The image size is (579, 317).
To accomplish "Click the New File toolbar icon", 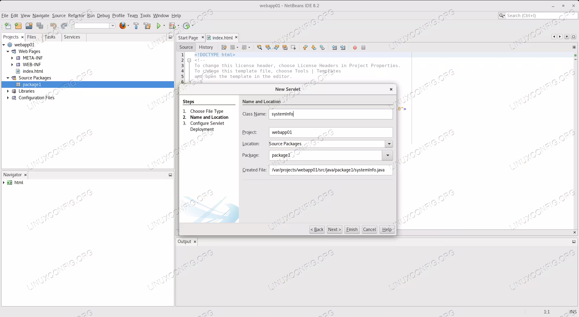I will [x=8, y=26].
